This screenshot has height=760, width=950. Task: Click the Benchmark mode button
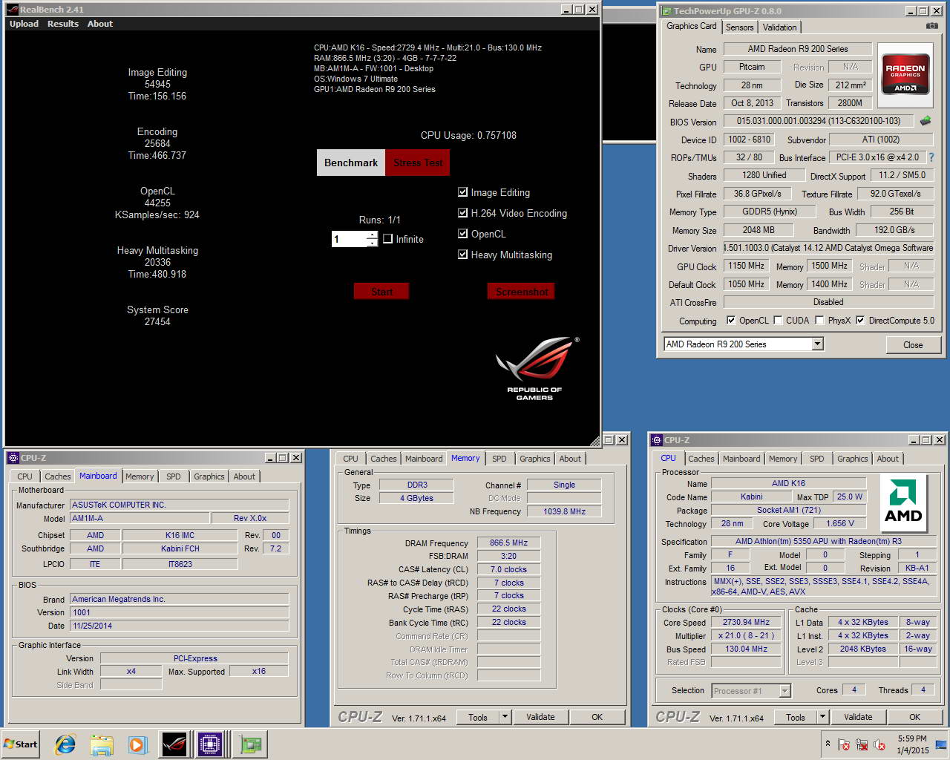[x=351, y=163]
